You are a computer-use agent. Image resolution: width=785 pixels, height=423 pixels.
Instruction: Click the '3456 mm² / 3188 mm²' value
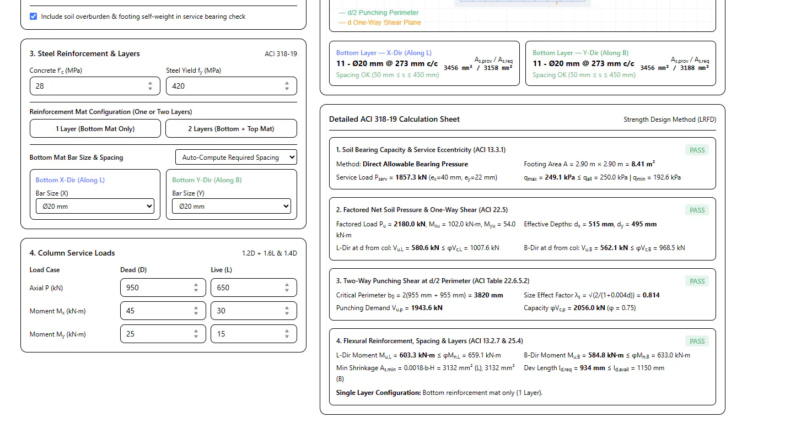click(675, 68)
